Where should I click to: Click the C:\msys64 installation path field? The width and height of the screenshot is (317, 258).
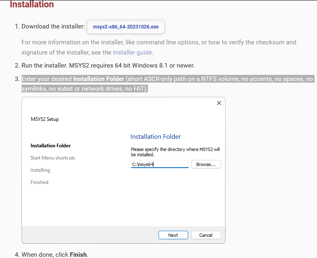[160, 164]
